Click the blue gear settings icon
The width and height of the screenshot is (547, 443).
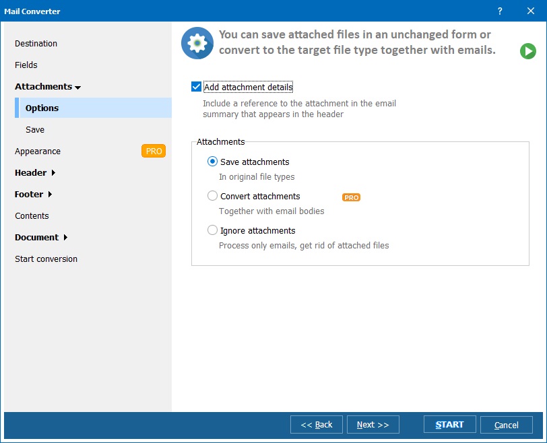[197, 43]
